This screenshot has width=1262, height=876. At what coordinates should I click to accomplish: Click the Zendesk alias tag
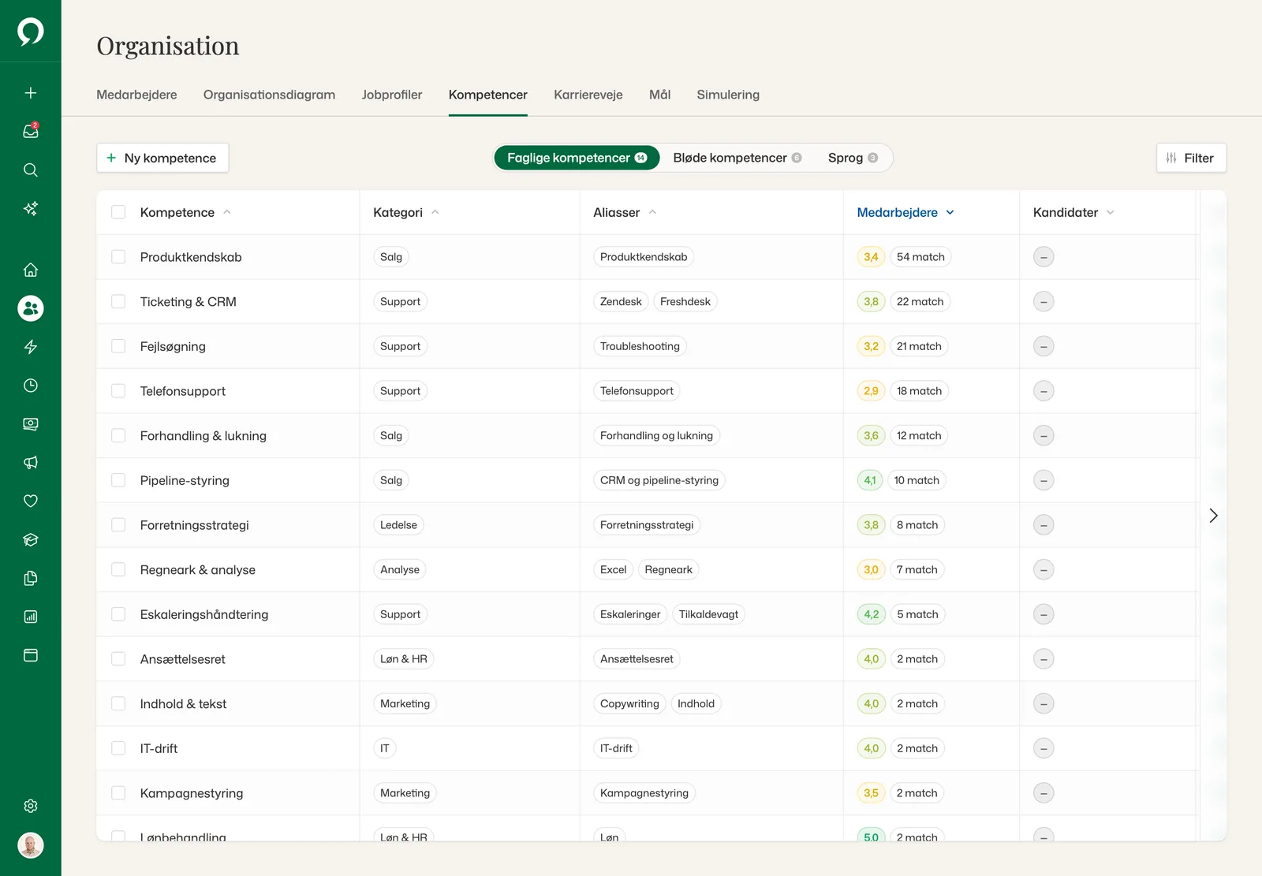621,302
